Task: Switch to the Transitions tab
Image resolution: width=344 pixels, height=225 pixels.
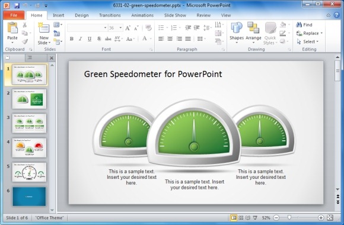Action: coord(110,15)
